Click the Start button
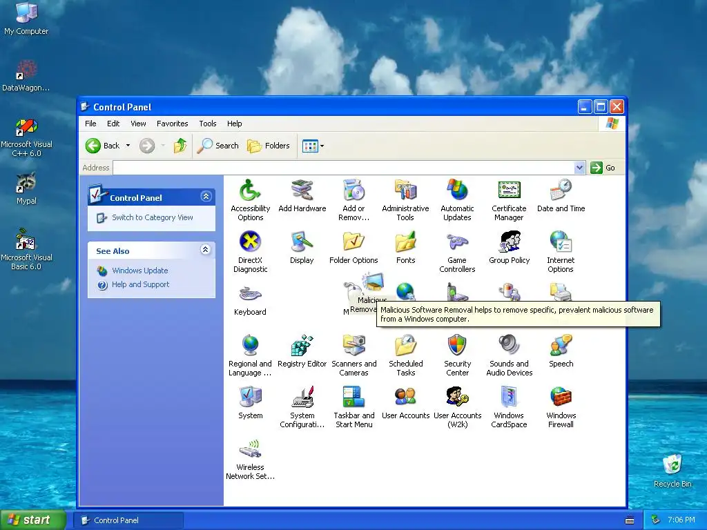Viewport: 707px width, 530px height. pos(33,520)
